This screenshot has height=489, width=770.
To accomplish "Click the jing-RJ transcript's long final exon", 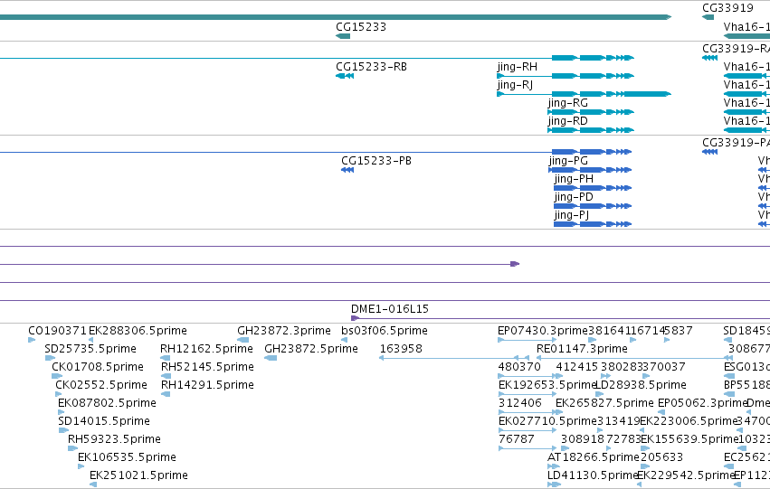I will [647, 94].
